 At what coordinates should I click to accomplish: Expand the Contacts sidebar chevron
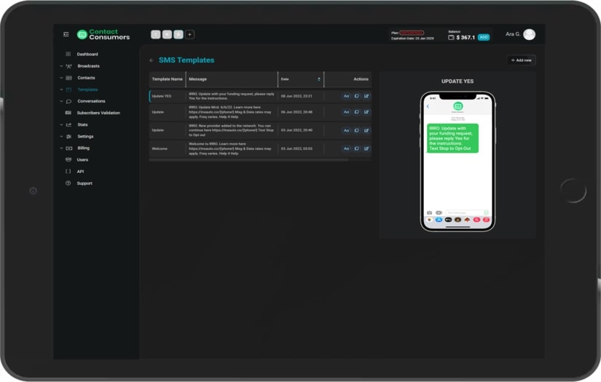click(61, 78)
